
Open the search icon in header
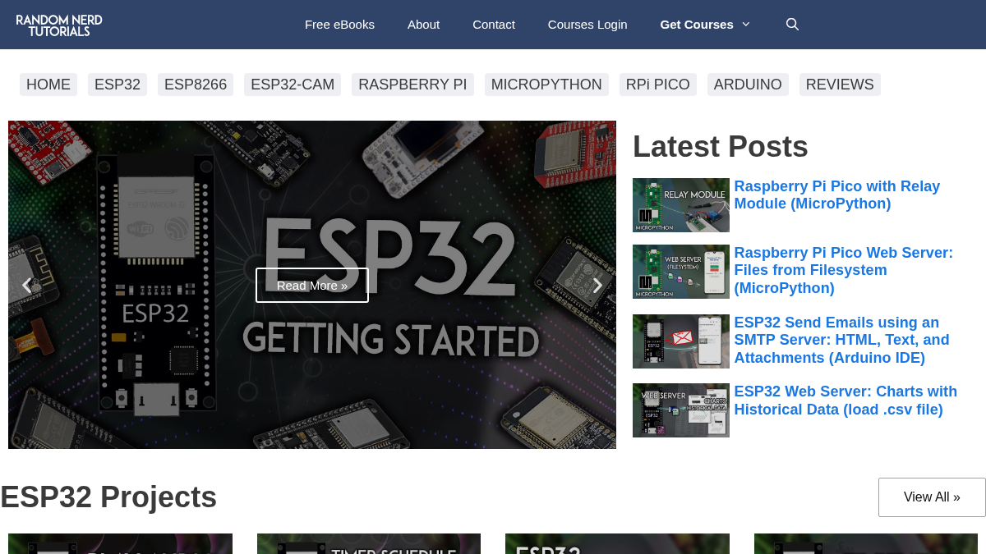[x=792, y=25]
